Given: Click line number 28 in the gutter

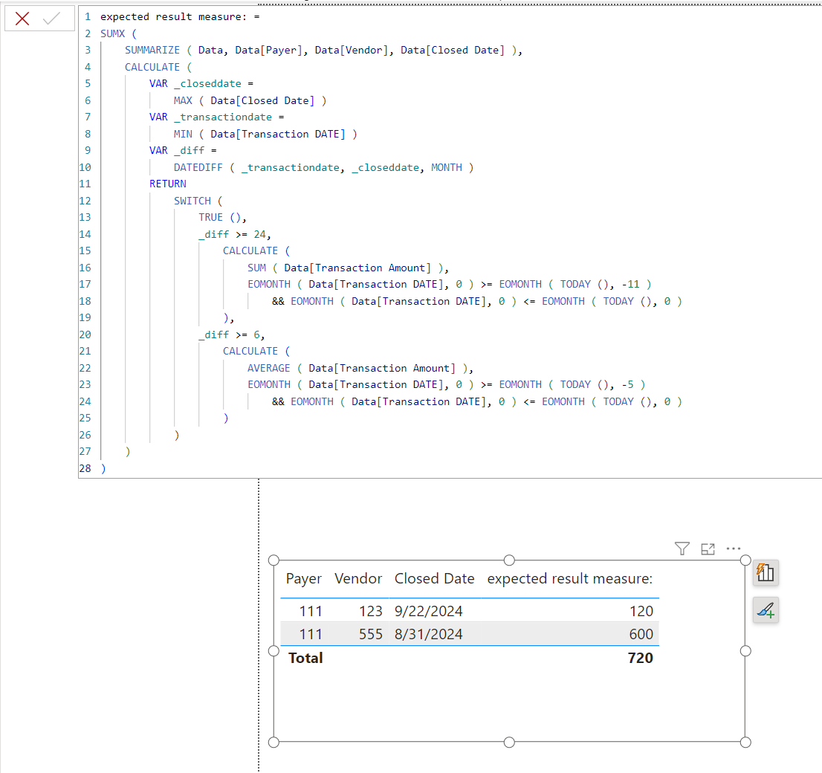Looking at the screenshot, I should 85,468.
